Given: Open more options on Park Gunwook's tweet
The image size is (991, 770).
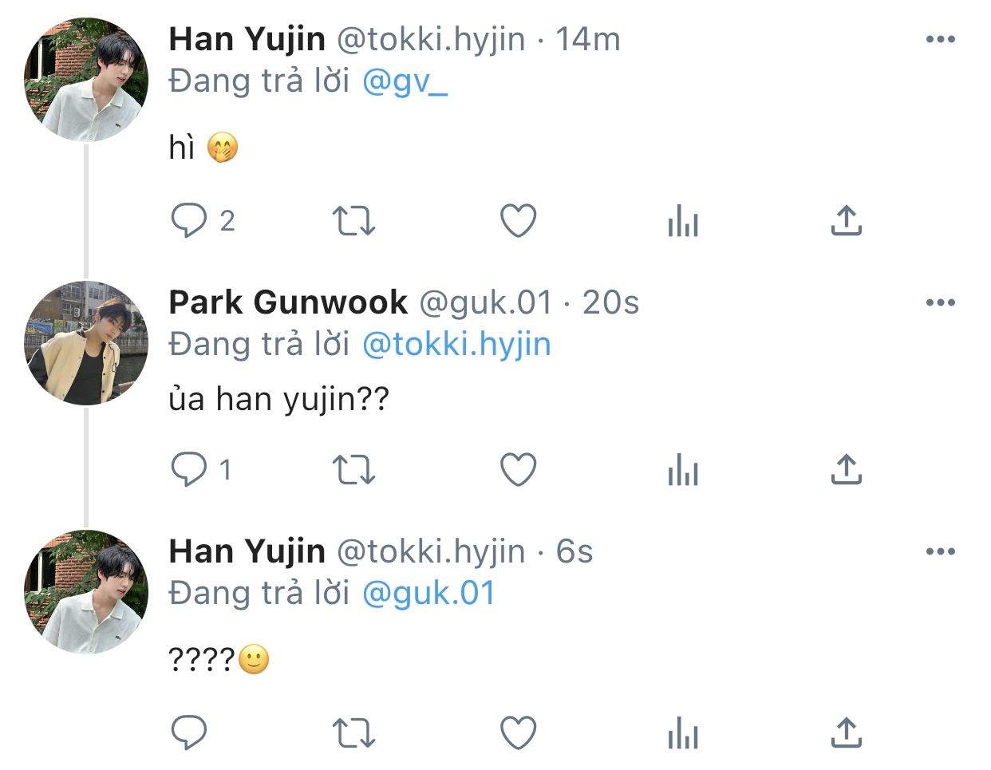Looking at the screenshot, I should pos(941,302).
